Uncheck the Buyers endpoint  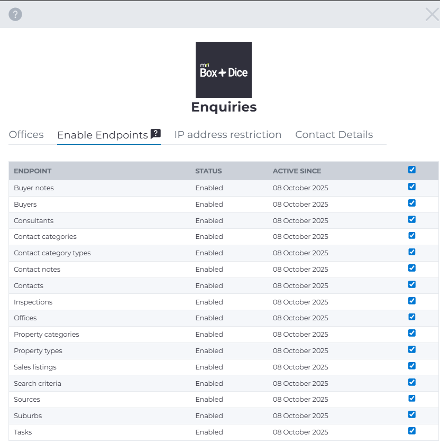coord(412,203)
